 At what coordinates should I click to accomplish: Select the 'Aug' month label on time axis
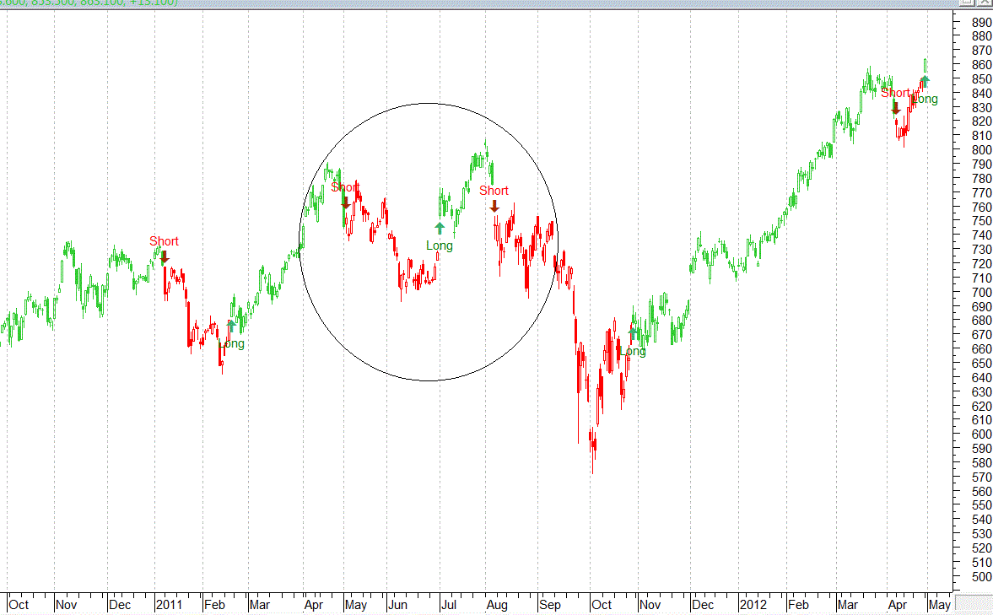point(497,605)
